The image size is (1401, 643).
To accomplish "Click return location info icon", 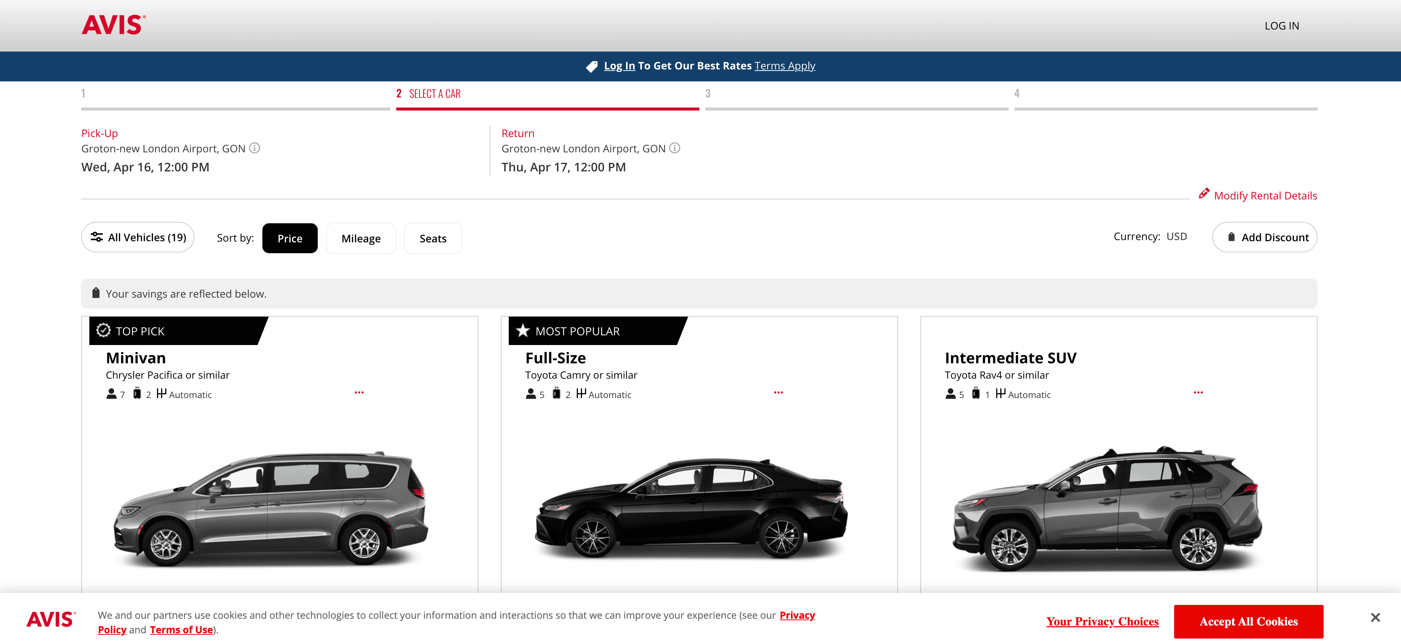I will coord(674,148).
